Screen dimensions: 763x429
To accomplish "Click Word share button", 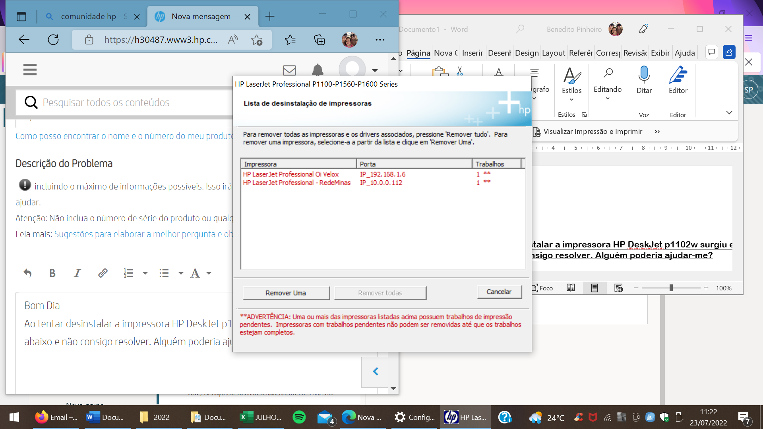I will tap(729, 52).
